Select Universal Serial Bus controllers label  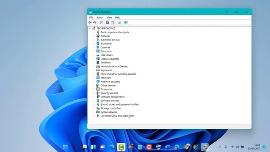(x=117, y=116)
